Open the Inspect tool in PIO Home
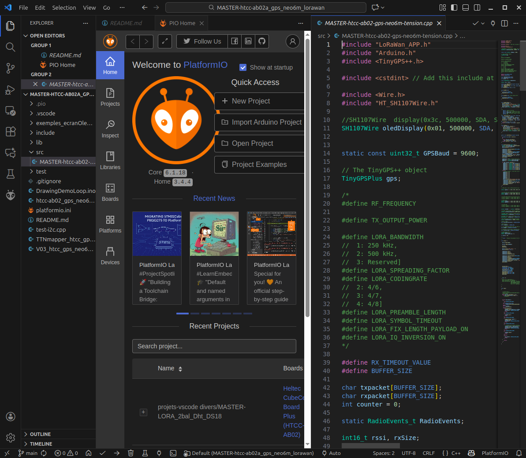This screenshot has width=526, height=458. [x=110, y=128]
